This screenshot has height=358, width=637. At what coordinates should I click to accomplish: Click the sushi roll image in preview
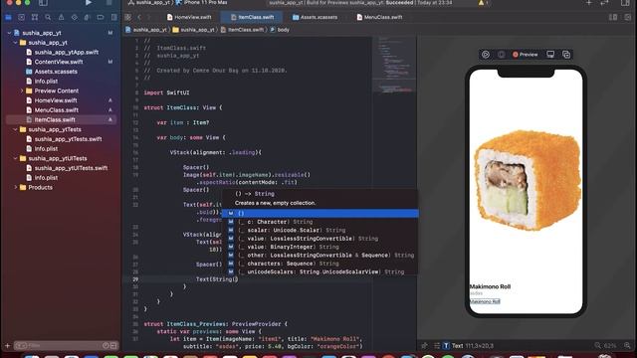[528, 180]
